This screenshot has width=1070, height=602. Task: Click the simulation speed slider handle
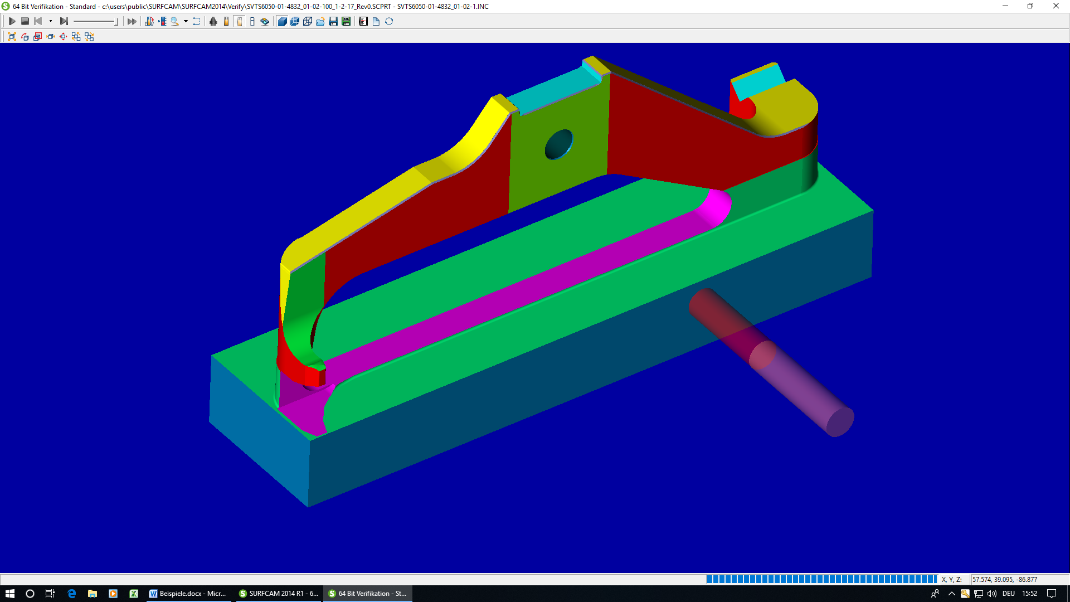[x=116, y=21]
